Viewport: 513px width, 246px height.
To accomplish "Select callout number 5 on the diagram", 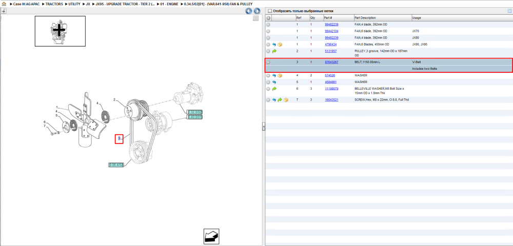I will 56,115.
